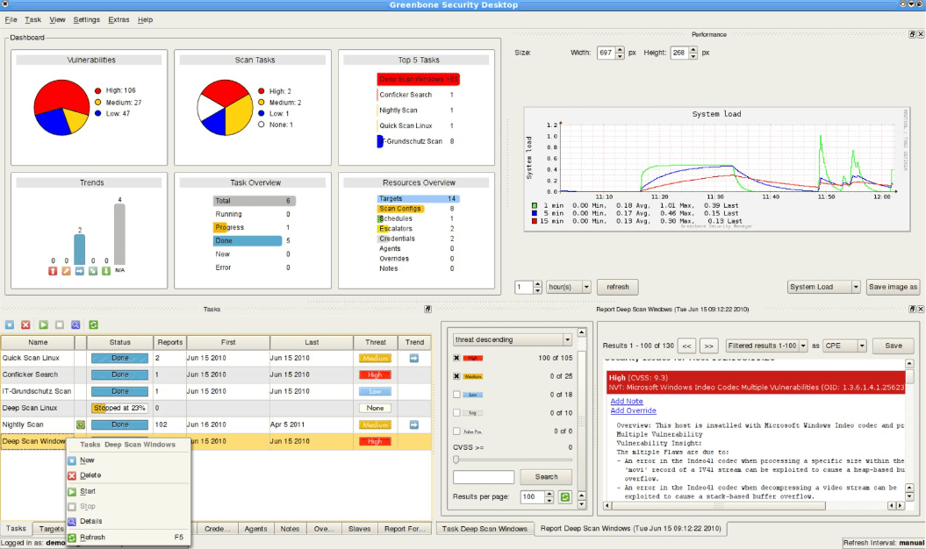Open the threat descending sort dropdown
926x549 pixels.
click(512, 339)
